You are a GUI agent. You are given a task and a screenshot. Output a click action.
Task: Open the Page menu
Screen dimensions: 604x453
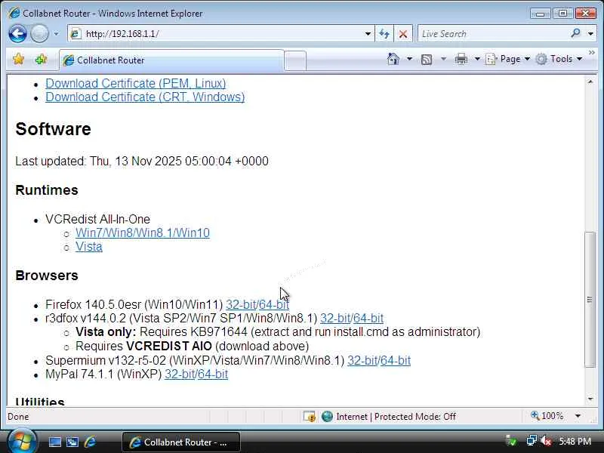coord(507,59)
